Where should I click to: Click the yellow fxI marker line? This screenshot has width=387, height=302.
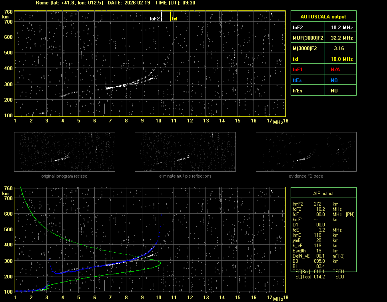[171, 16]
